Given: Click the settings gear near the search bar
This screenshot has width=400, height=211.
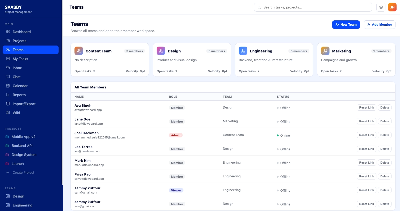Looking at the screenshot, I should pos(381,7).
